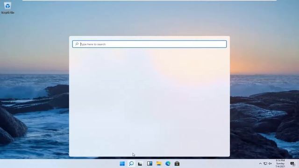This screenshot has width=299, height=168.
Task: Open network status in system tray
Action: point(265,164)
